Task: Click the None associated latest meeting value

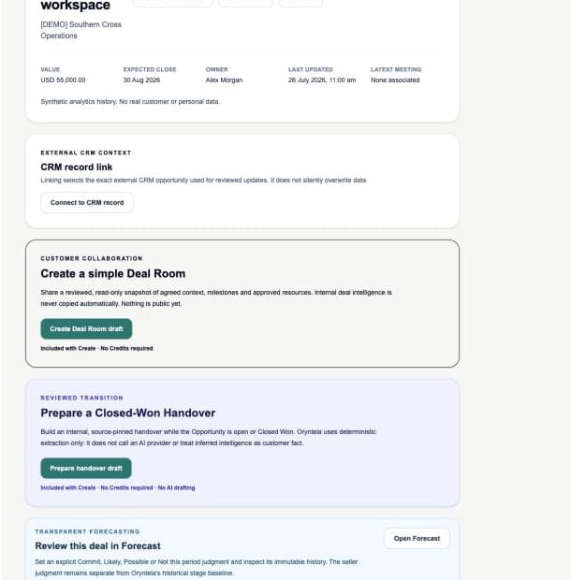Action: coord(395,80)
